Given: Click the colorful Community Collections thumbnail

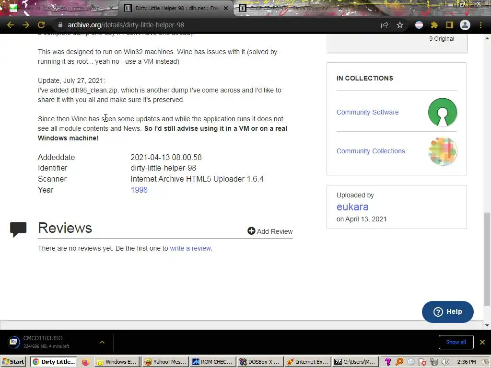Looking at the screenshot, I should tap(443, 151).
